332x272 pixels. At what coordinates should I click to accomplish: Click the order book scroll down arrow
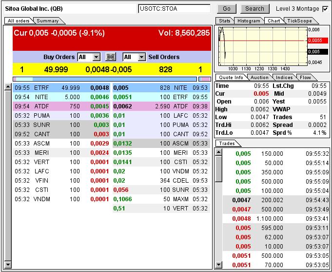[x=8, y=264]
